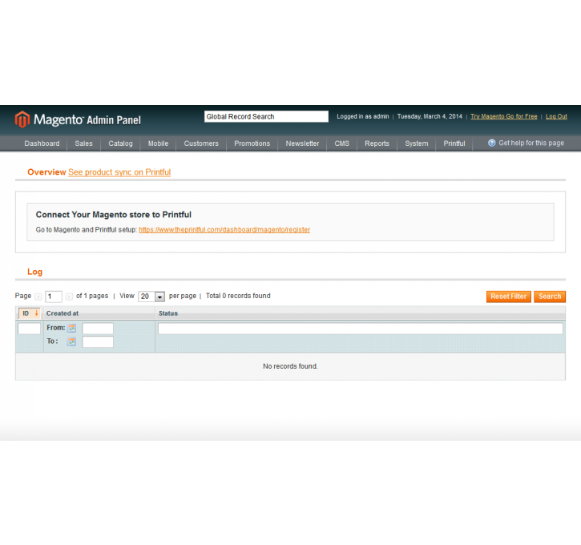
Task: Click the Magento logo icon
Action: point(22,119)
